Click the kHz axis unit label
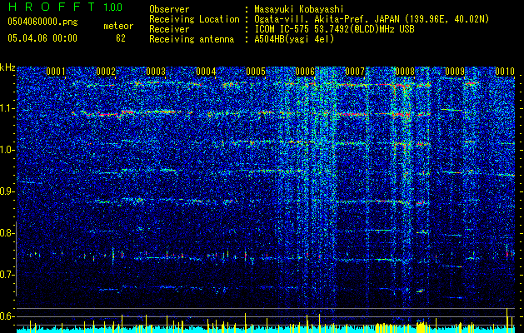Image resolution: width=524 pixels, height=333 pixels. pyautogui.click(x=7, y=67)
